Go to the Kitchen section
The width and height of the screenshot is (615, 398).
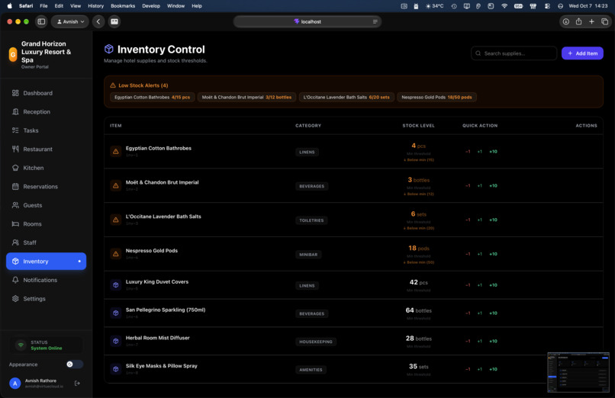pos(46,168)
